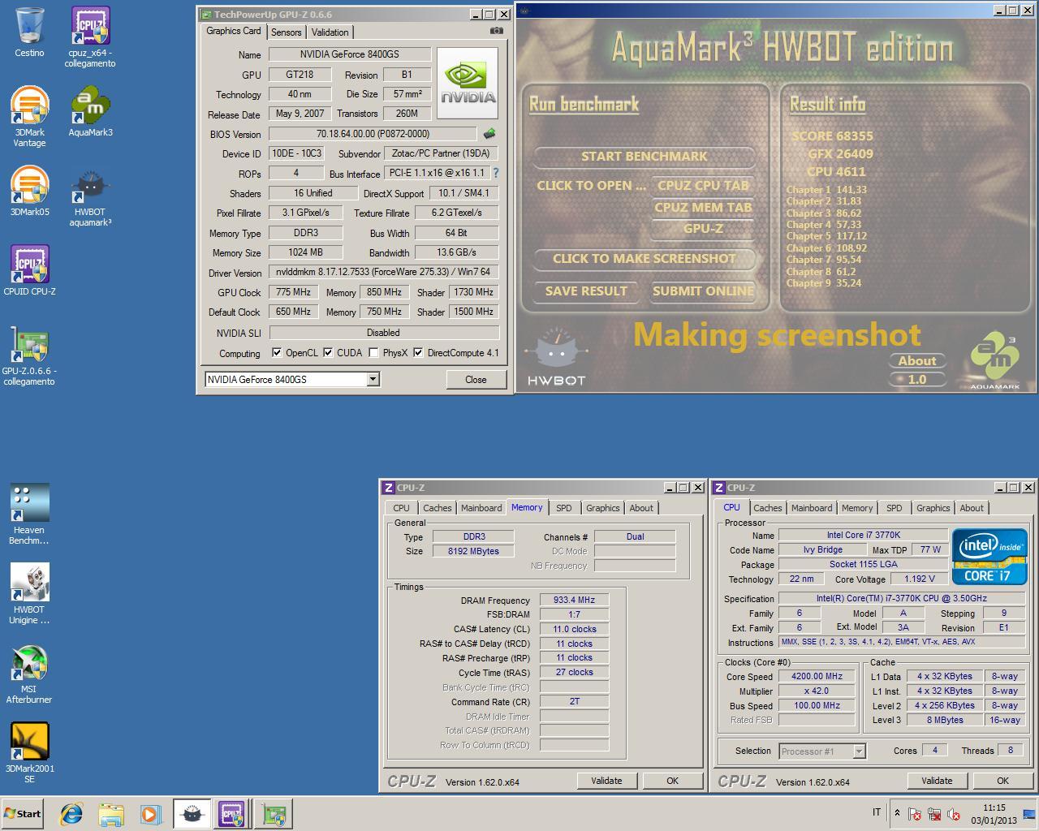
Task: Click the Core Speed 4200.00 MHz field
Action: click(x=817, y=677)
